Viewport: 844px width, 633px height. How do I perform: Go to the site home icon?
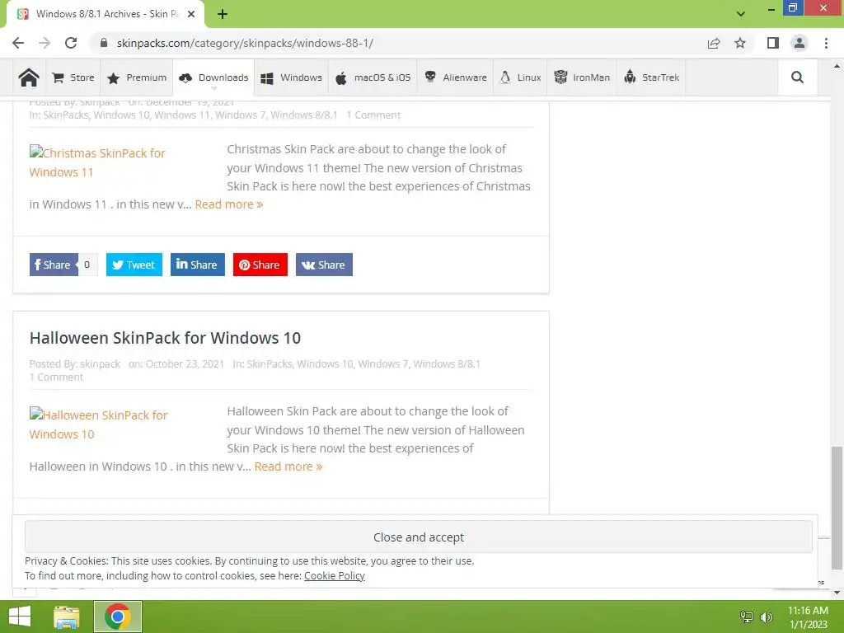point(29,77)
